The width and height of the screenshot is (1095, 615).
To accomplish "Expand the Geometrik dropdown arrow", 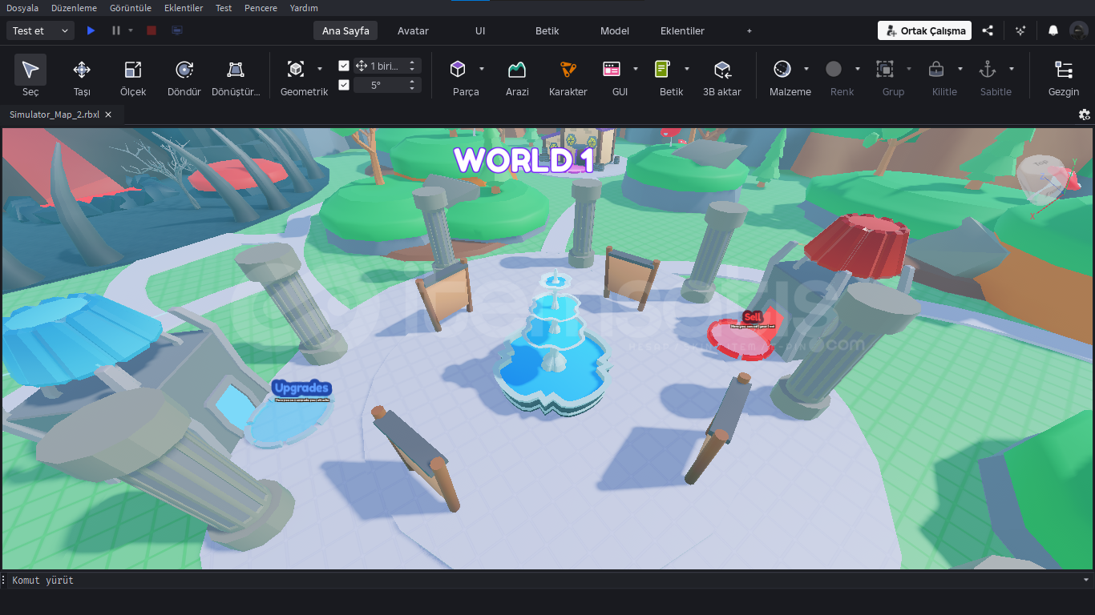I will point(320,69).
